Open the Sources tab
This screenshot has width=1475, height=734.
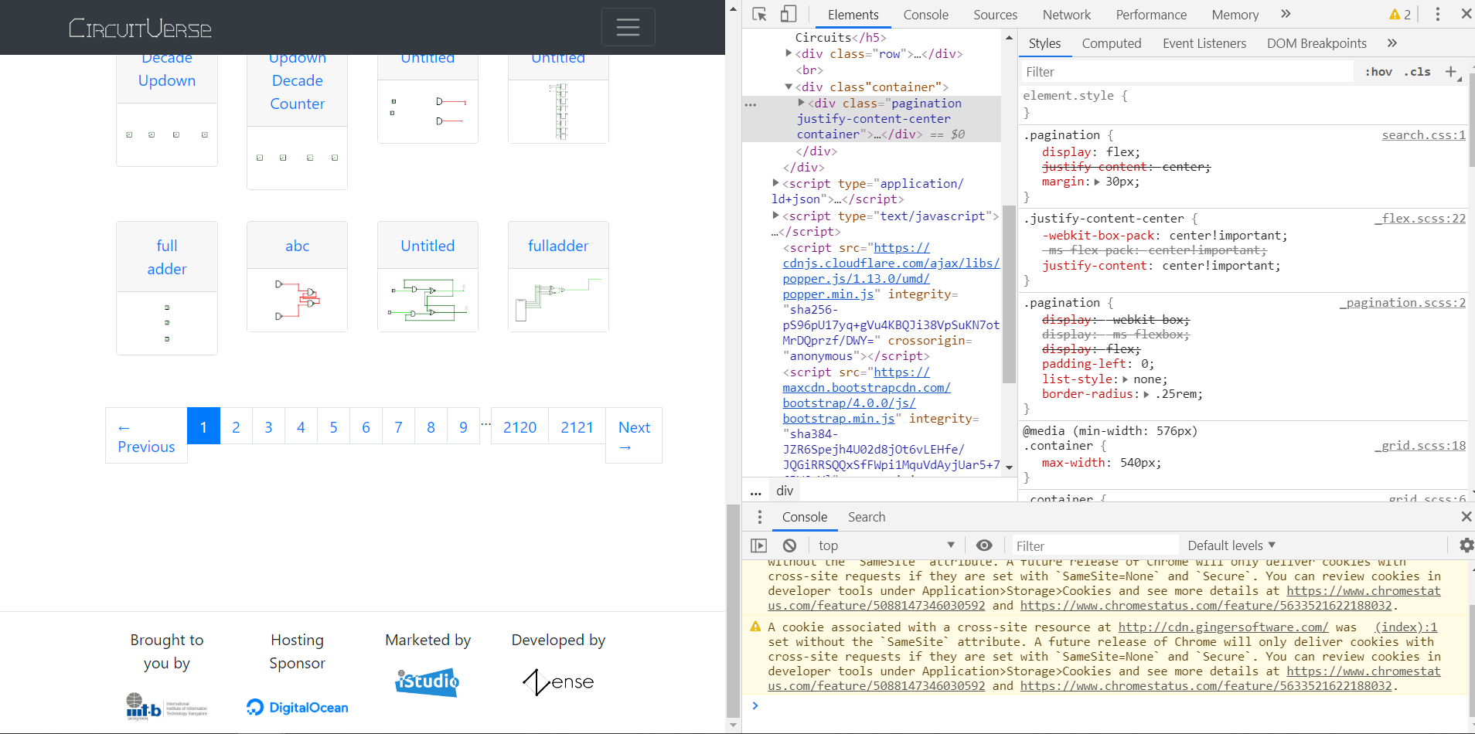tap(995, 15)
